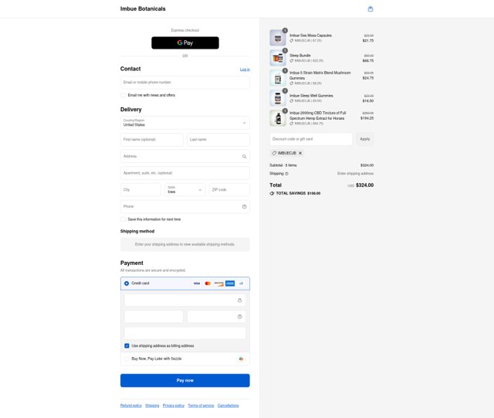Click the security code field
494x418 pixels.
click(x=216, y=317)
